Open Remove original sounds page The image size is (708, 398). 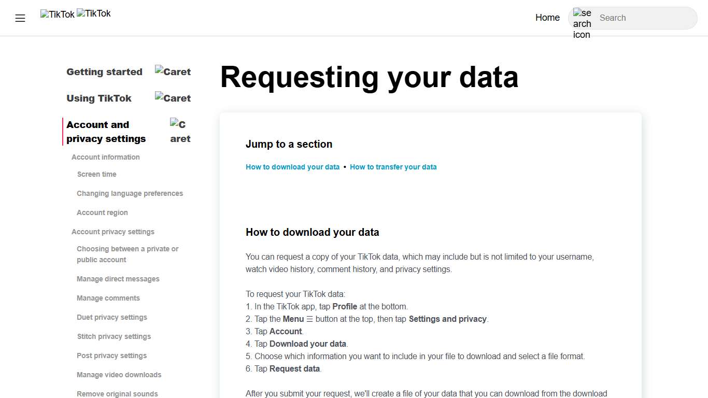coord(117,393)
